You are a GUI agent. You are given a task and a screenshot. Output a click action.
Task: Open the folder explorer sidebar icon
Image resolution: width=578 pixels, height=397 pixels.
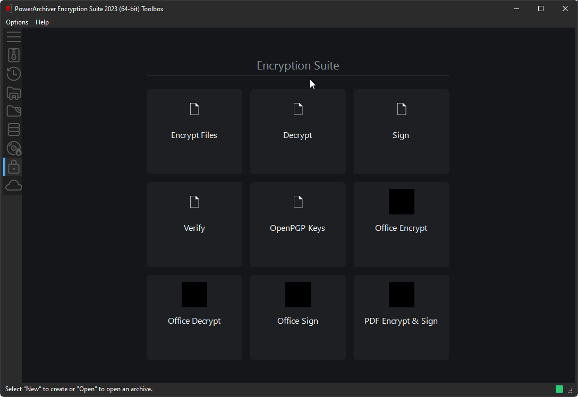[x=14, y=111]
